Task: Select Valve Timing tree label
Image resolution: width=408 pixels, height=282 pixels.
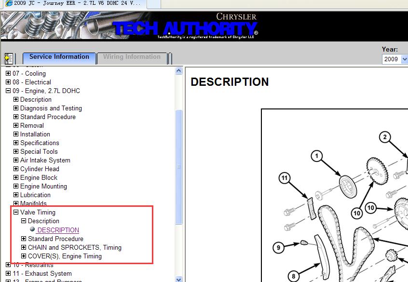Action: [38, 212]
